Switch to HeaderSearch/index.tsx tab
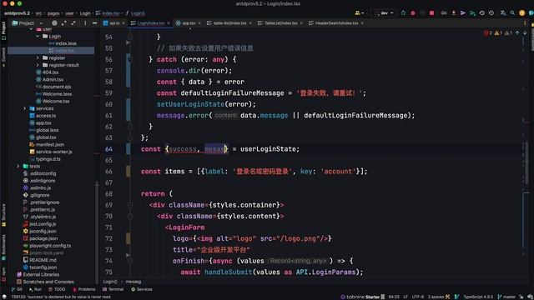 (336, 23)
